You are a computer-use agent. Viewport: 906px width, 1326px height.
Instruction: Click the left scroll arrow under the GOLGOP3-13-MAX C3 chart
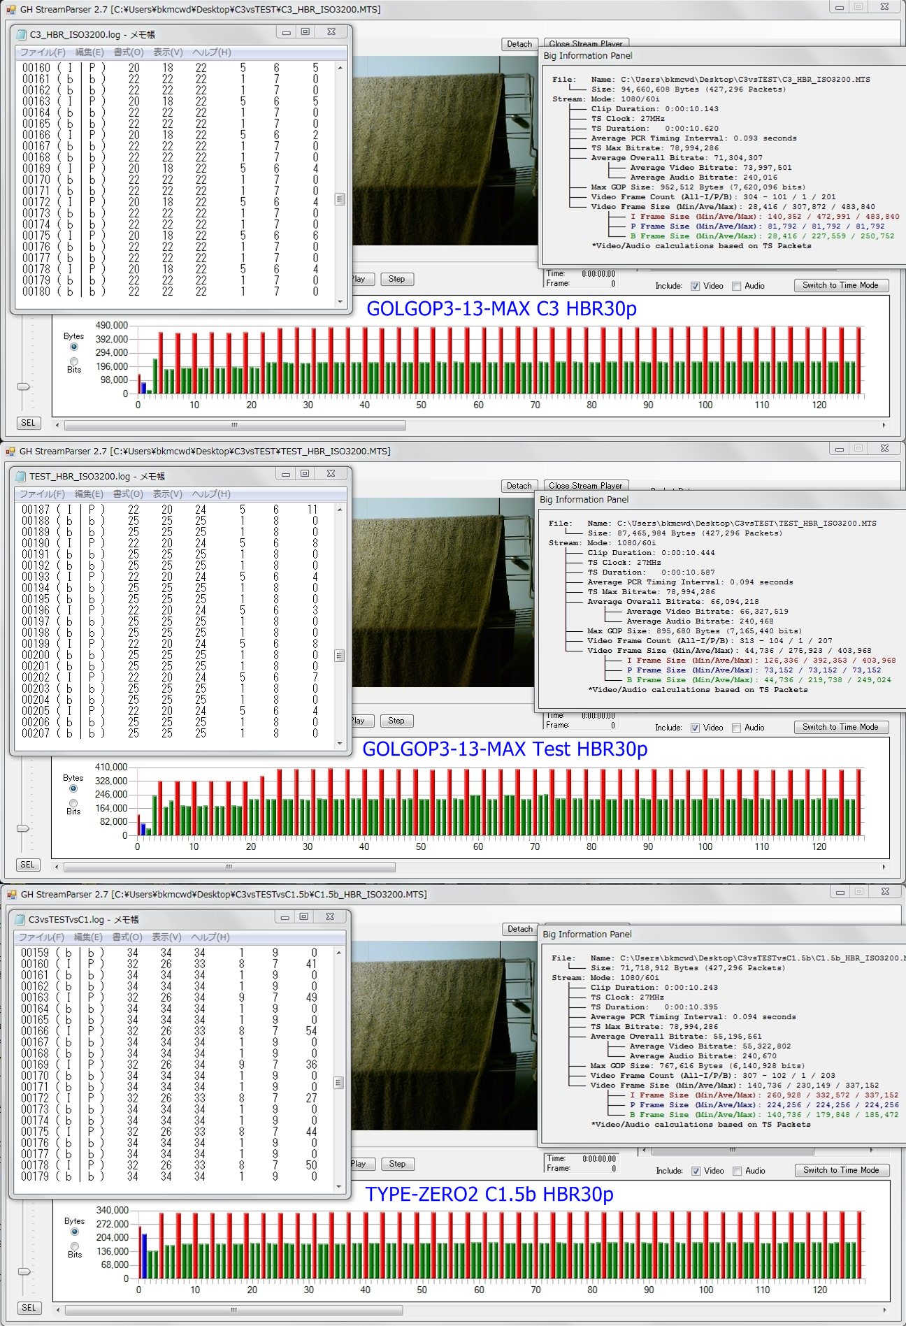[57, 425]
